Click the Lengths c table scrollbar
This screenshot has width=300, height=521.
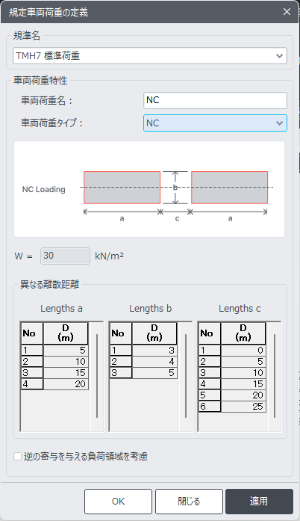[x=275, y=376]
